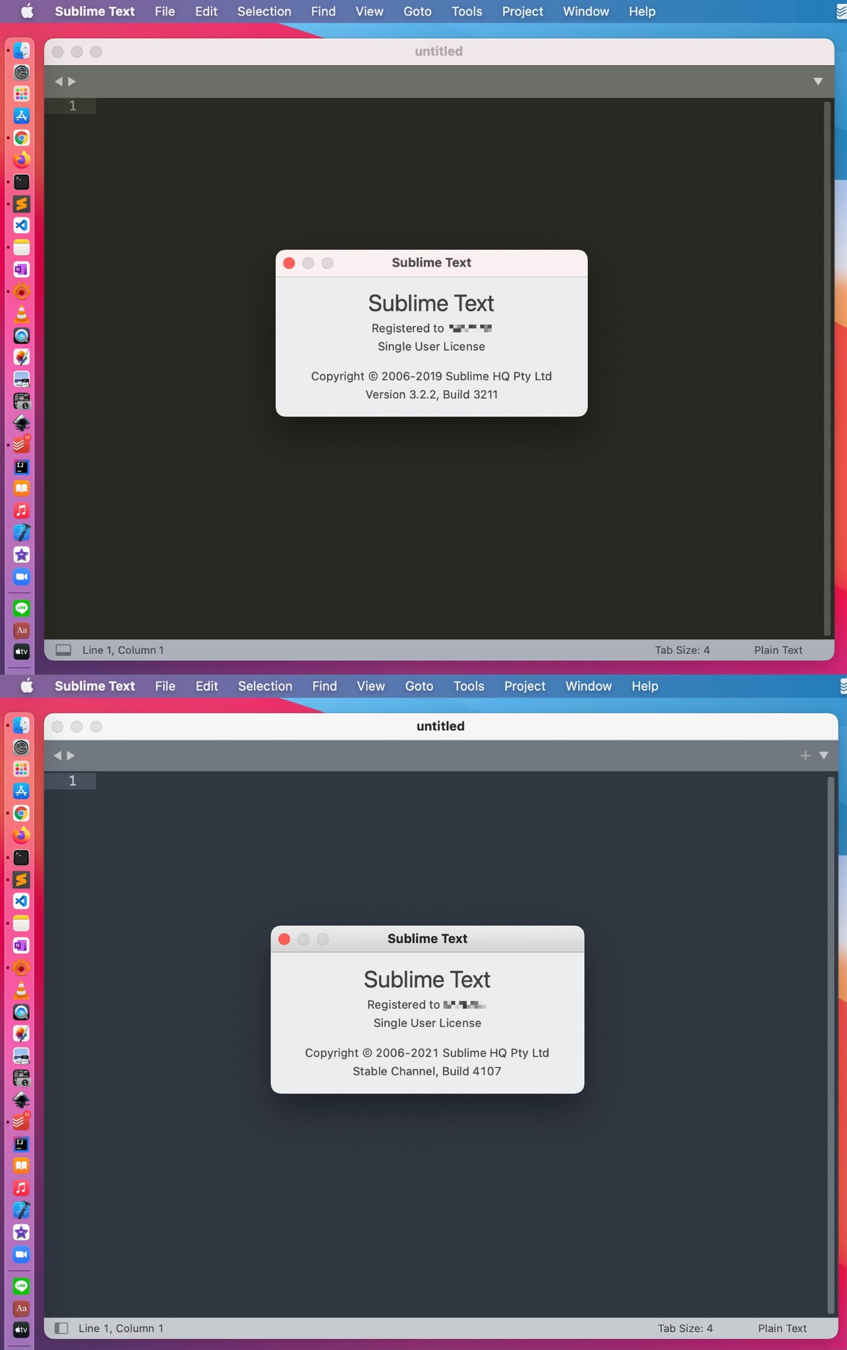This screenshot has width=847, height=1350.
Task: Click 'Copyright © 2006-2019 Sublime HQ Pty Ltd' text
Action: [432, 376]
